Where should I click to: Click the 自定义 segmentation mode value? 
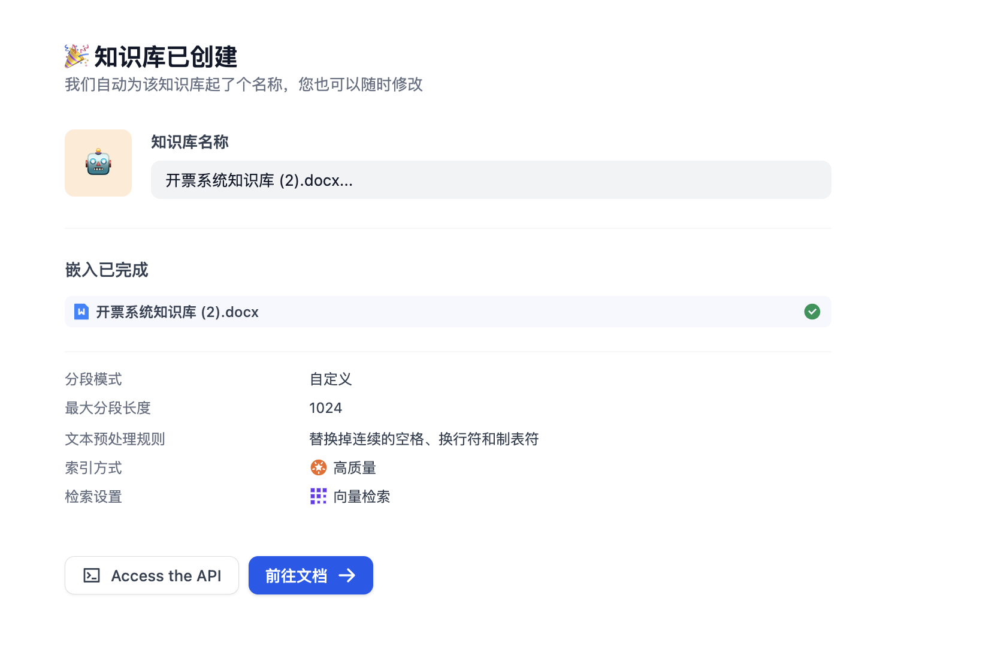point(331,379)
